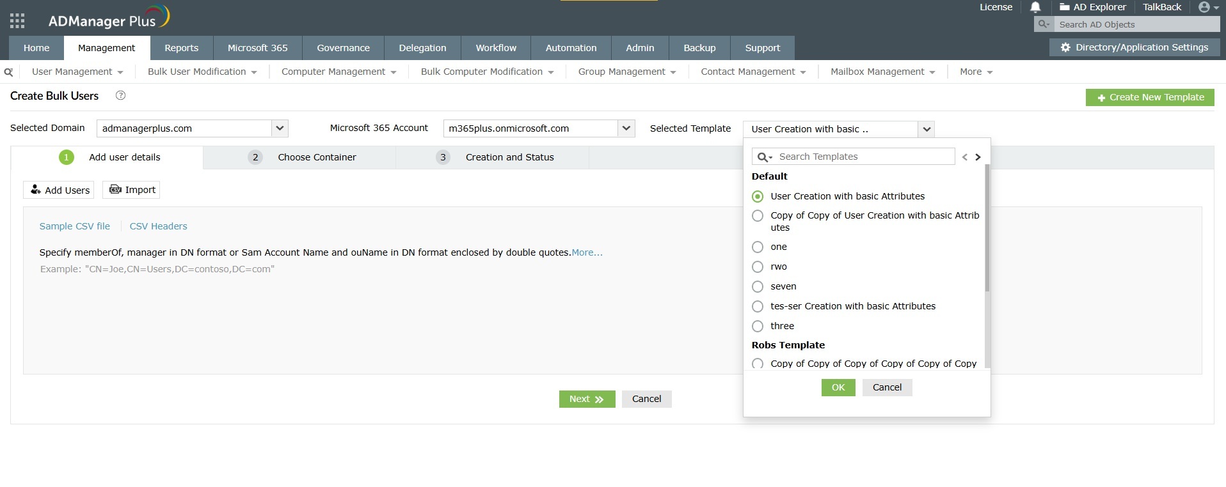Click the Search AD Objects magnifier icon
Viewport: 1226px width, 487px height.
tap(1044, 24)
